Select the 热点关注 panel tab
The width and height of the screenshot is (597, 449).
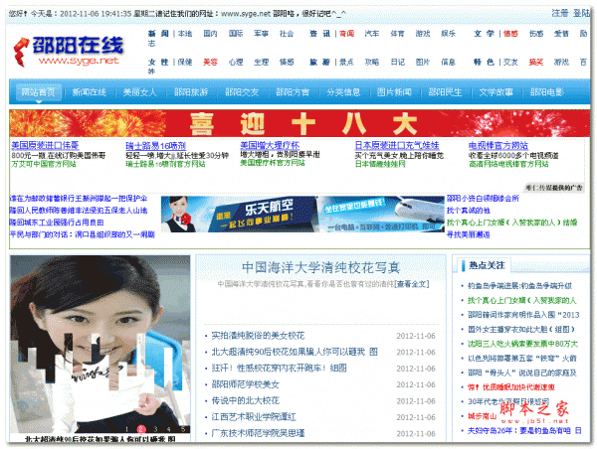[486, 265]
